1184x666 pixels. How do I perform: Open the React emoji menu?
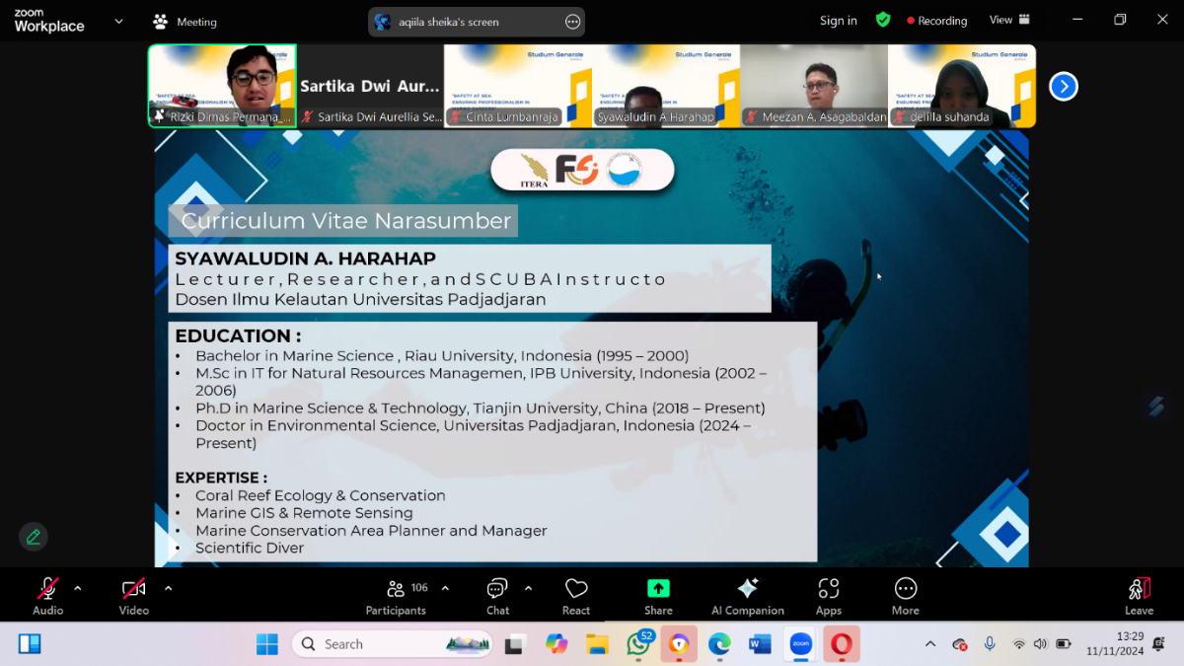576,595
